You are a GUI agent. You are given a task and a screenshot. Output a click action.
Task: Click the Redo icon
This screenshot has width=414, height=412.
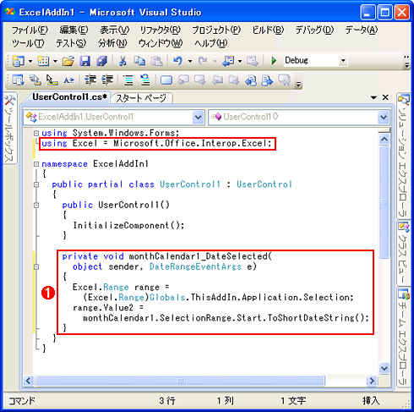[x=203, y=61]
